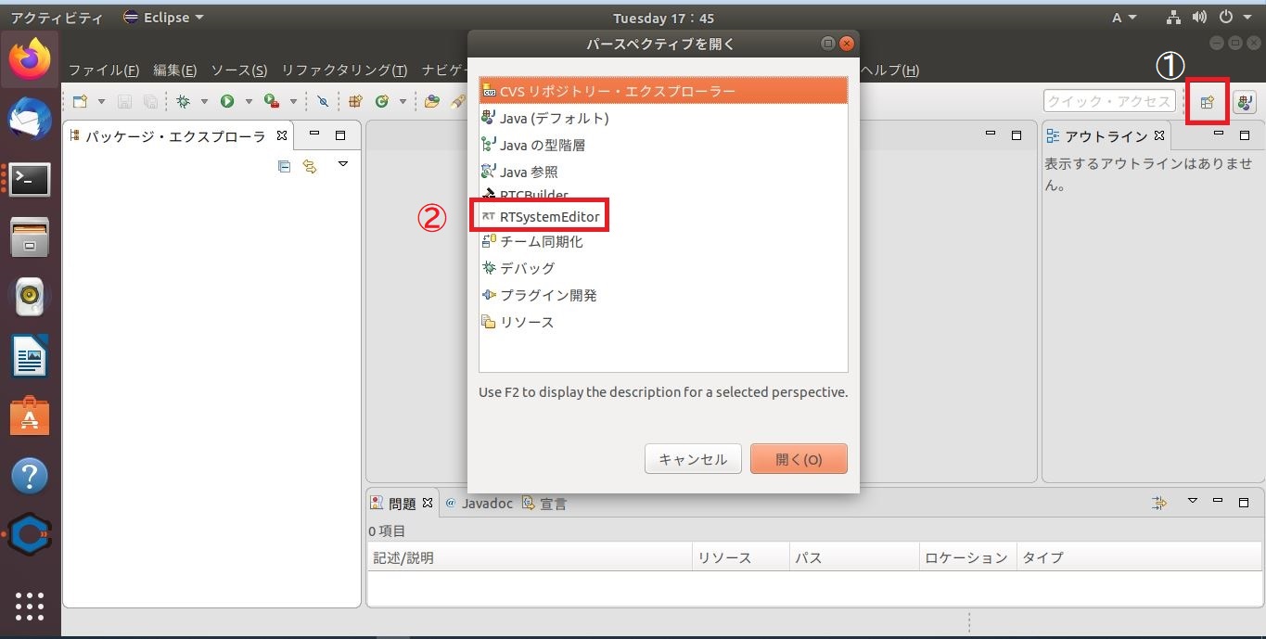Select プラグイン開発 perspective

click(x=663, y=295)
